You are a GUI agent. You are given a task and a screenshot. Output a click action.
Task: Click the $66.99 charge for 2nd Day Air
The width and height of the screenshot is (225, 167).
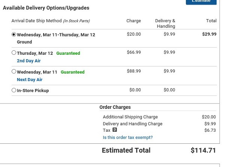coord(134,52)
